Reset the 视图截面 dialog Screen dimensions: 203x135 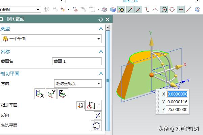(x=100, y=20)
